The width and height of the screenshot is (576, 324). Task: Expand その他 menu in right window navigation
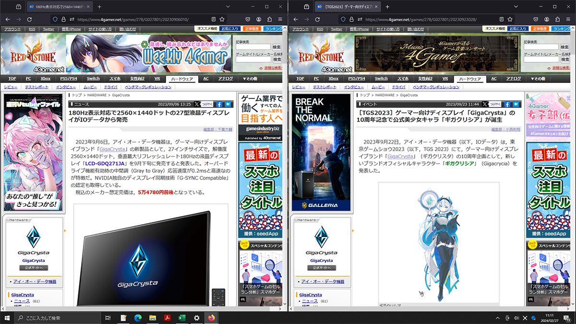(x=538, y=78)
